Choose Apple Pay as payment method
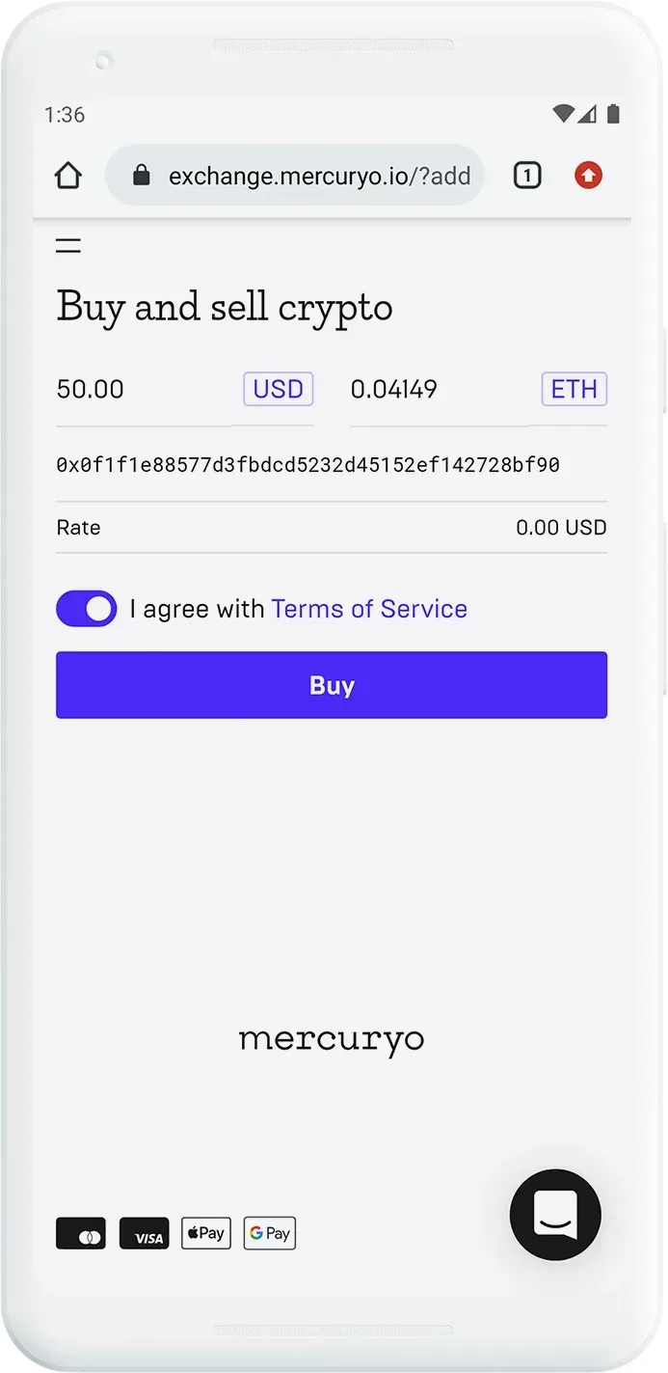The image size is (668, 1373). [x=205, y=1233]
